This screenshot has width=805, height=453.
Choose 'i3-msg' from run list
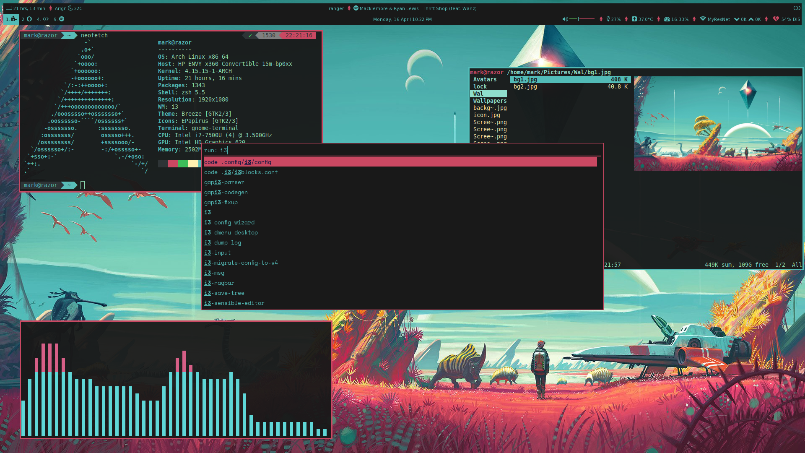214,273
